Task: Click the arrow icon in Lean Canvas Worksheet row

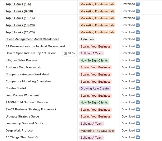Action: tap(138, 95)
